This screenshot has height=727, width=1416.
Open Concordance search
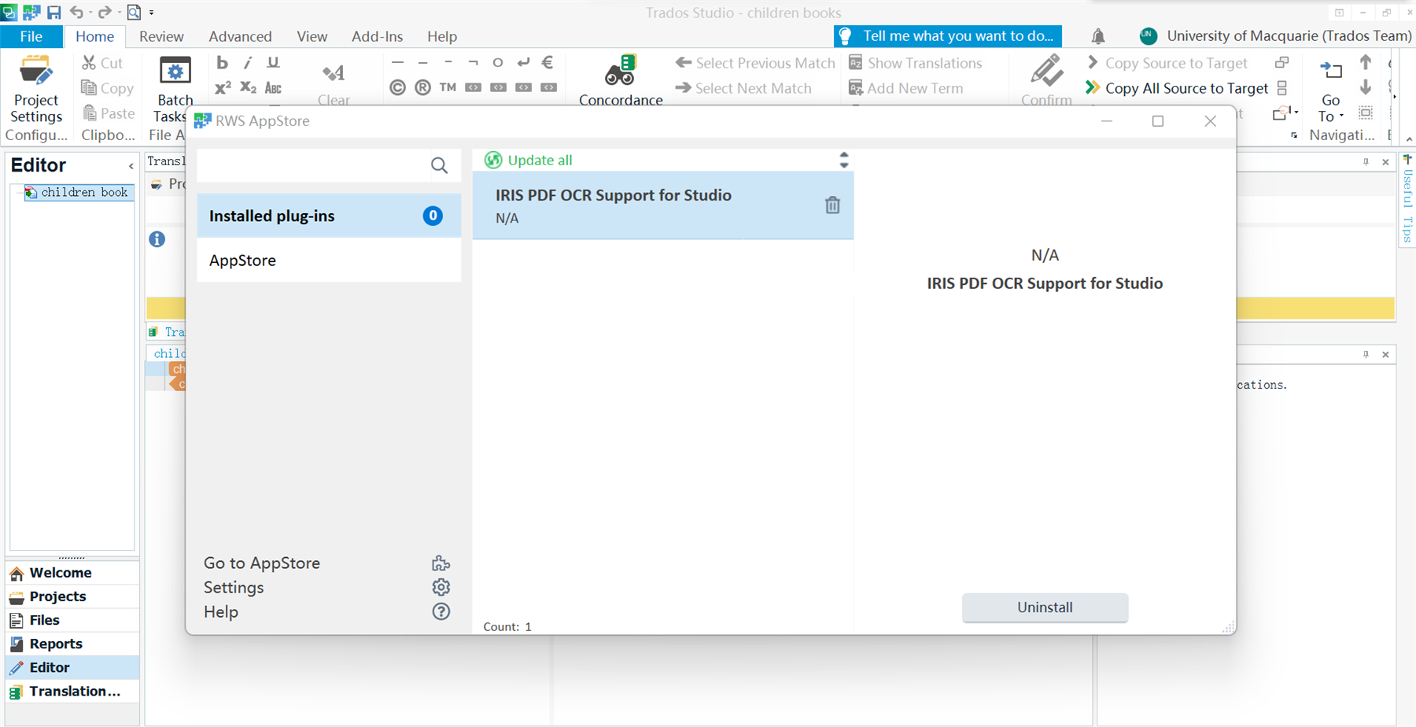point(621,80)
